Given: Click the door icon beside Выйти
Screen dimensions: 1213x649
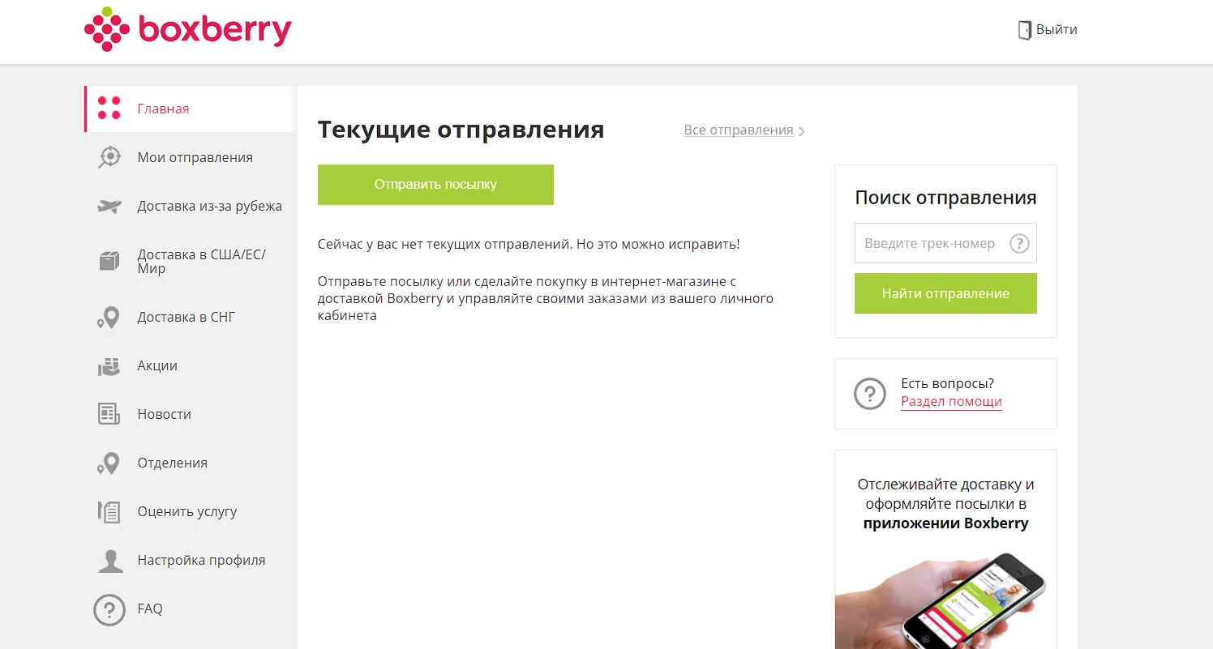Looking at the screenshot, I should pos(1025,30).
